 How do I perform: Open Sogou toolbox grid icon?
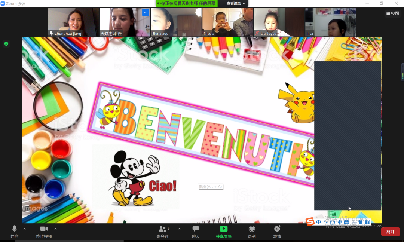(x=367, y=222)
